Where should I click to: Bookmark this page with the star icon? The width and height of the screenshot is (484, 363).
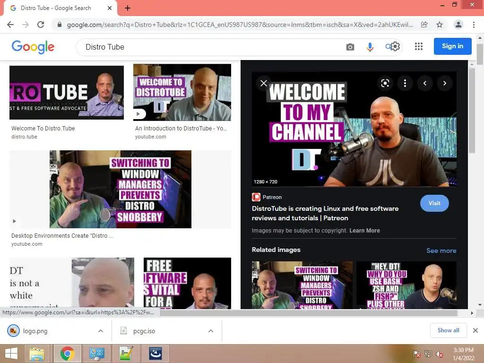(440, 25)
